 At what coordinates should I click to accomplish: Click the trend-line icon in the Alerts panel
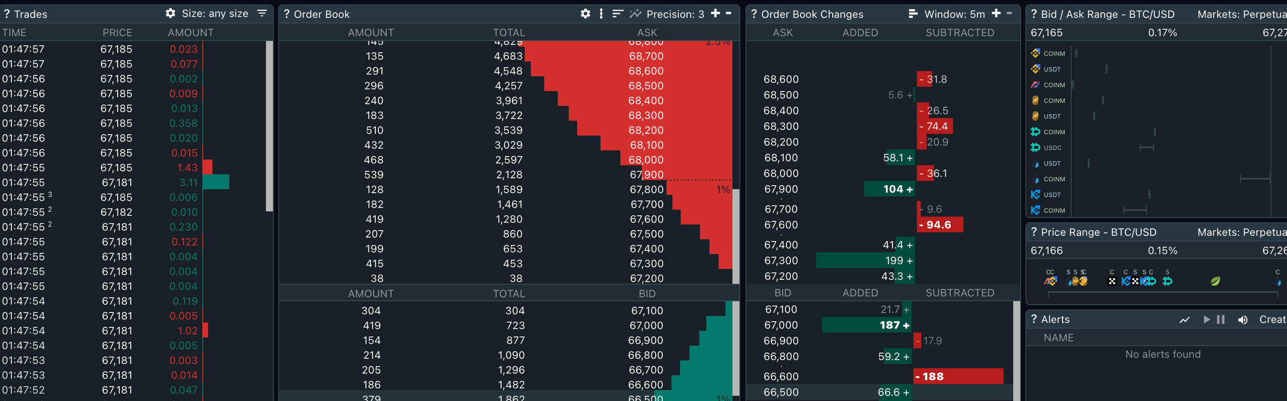1184,319
